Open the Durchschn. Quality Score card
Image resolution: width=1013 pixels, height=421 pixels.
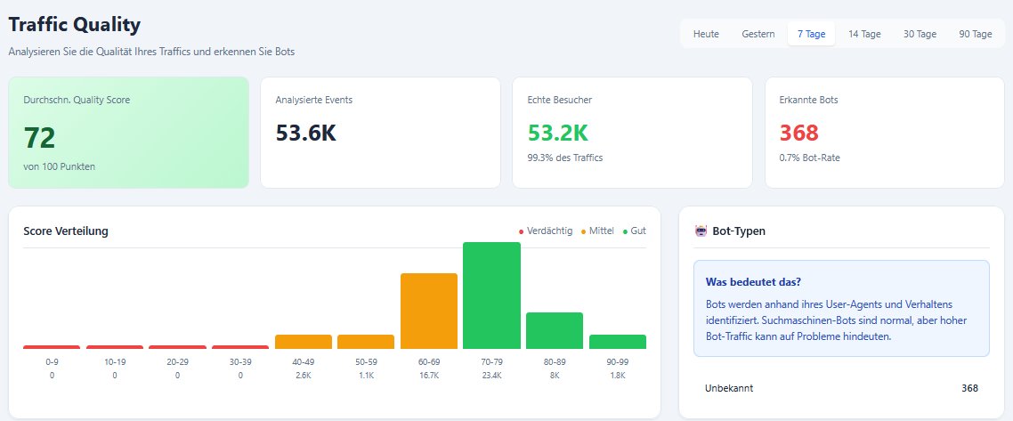pyautogui.click(x=128, y=133)
